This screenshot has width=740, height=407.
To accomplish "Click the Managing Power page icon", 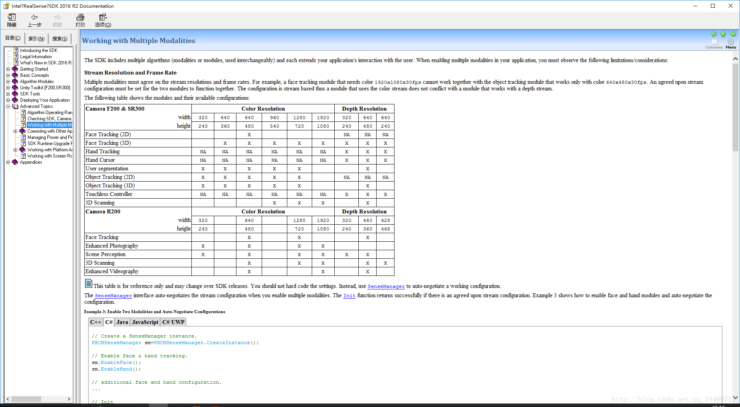I will [x=23, y=137].
